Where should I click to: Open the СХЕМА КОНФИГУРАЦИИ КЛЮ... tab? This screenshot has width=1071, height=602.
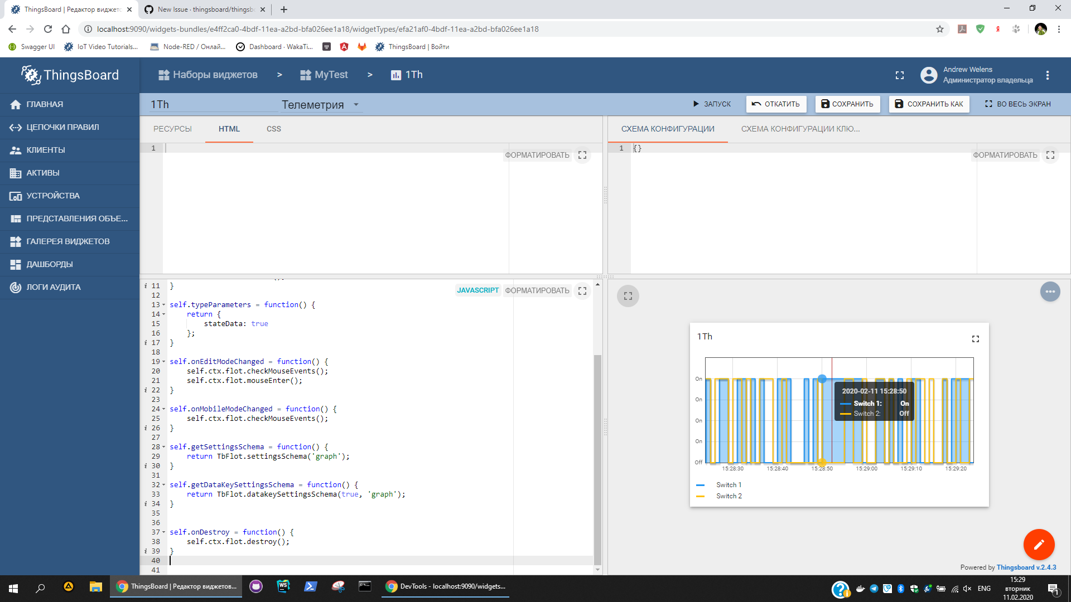point(800,129)
